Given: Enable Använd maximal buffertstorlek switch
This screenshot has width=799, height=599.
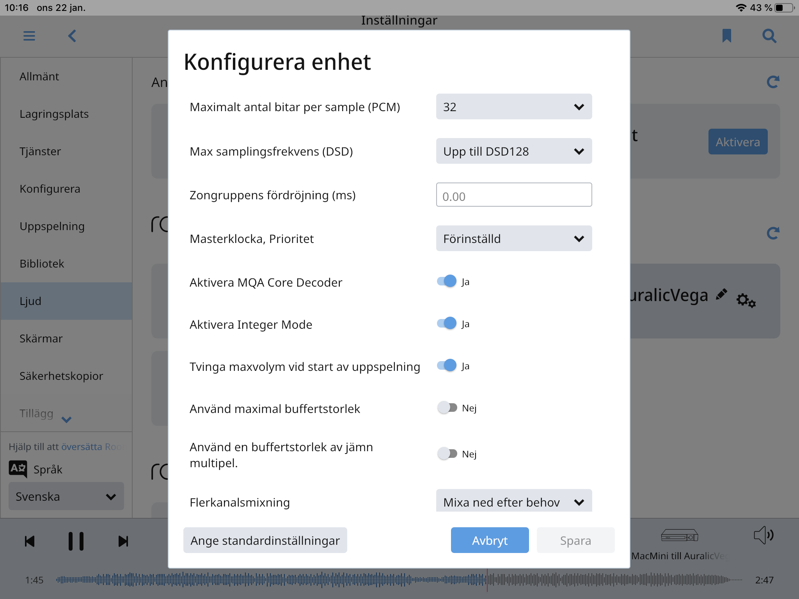Looking at the screenshot, I should pyautogui.click(x=447, y=408).
